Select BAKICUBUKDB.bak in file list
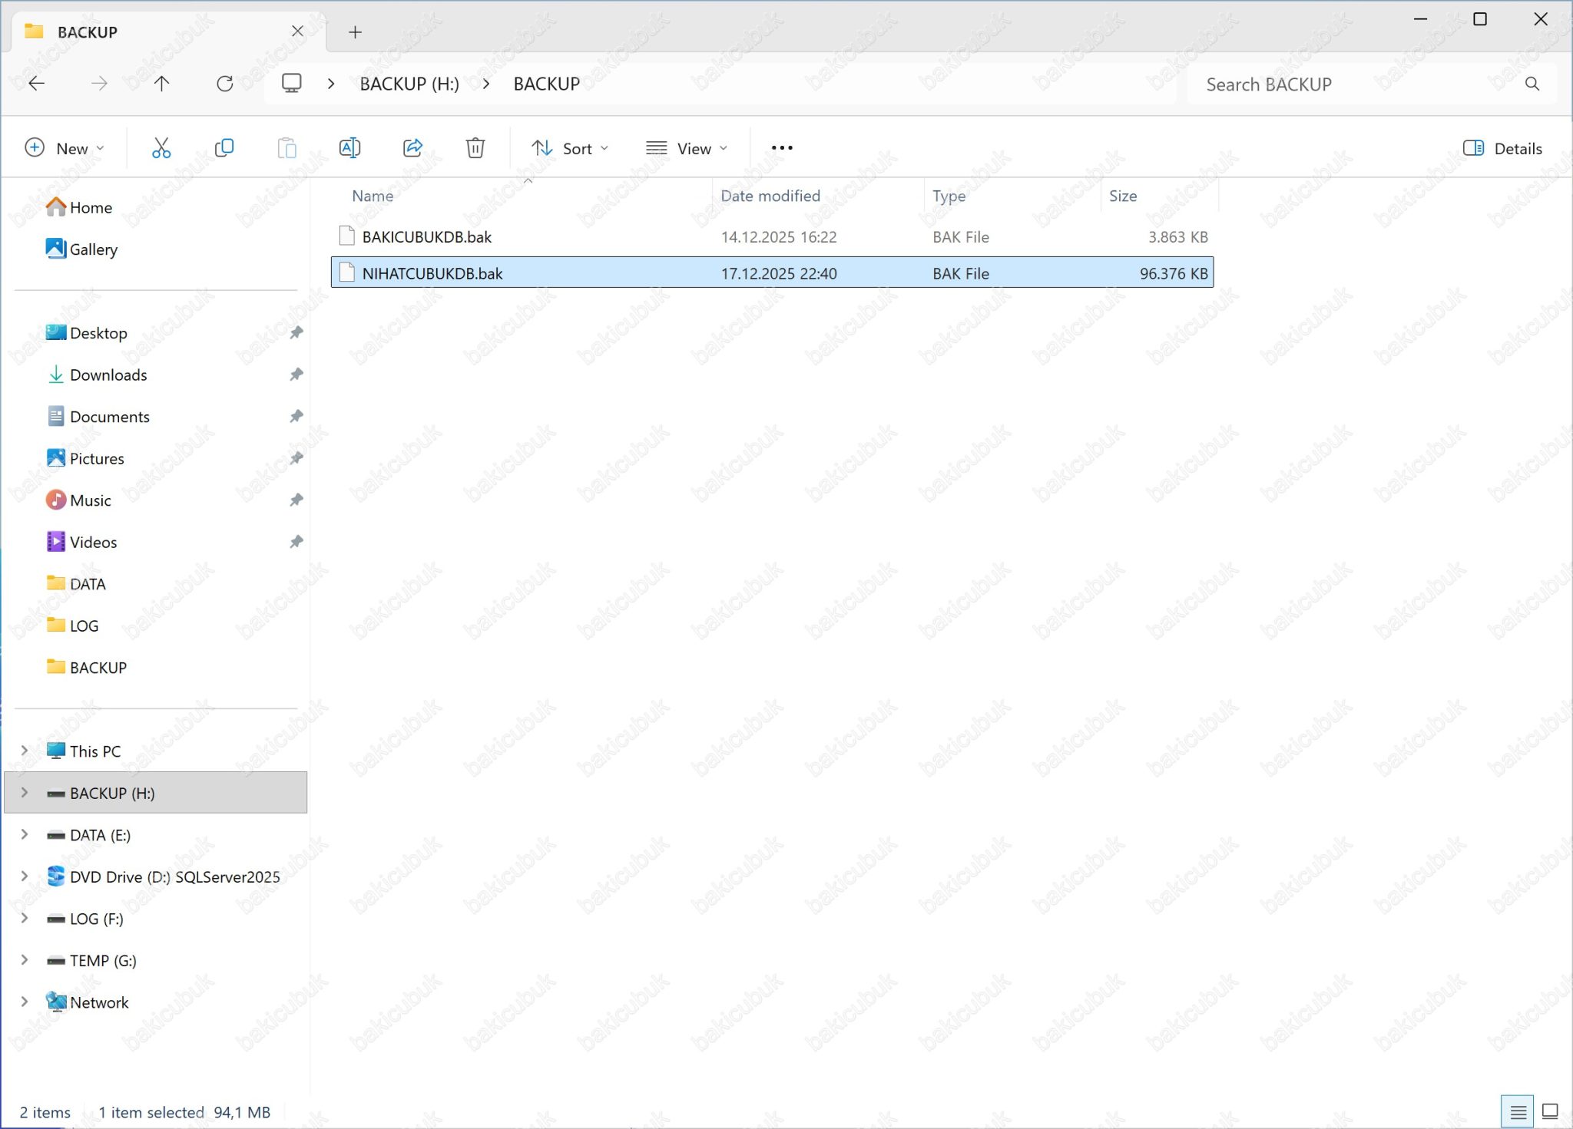The width and height of the screenshot is (1573, 1129). [427, 236]
